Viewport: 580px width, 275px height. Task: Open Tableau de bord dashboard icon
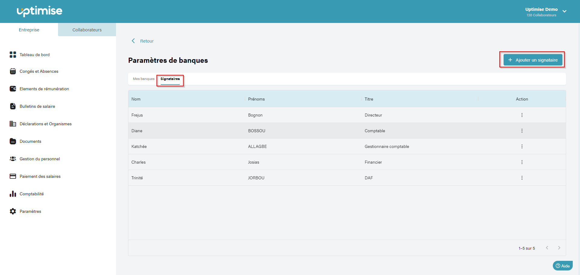point(13,55)
